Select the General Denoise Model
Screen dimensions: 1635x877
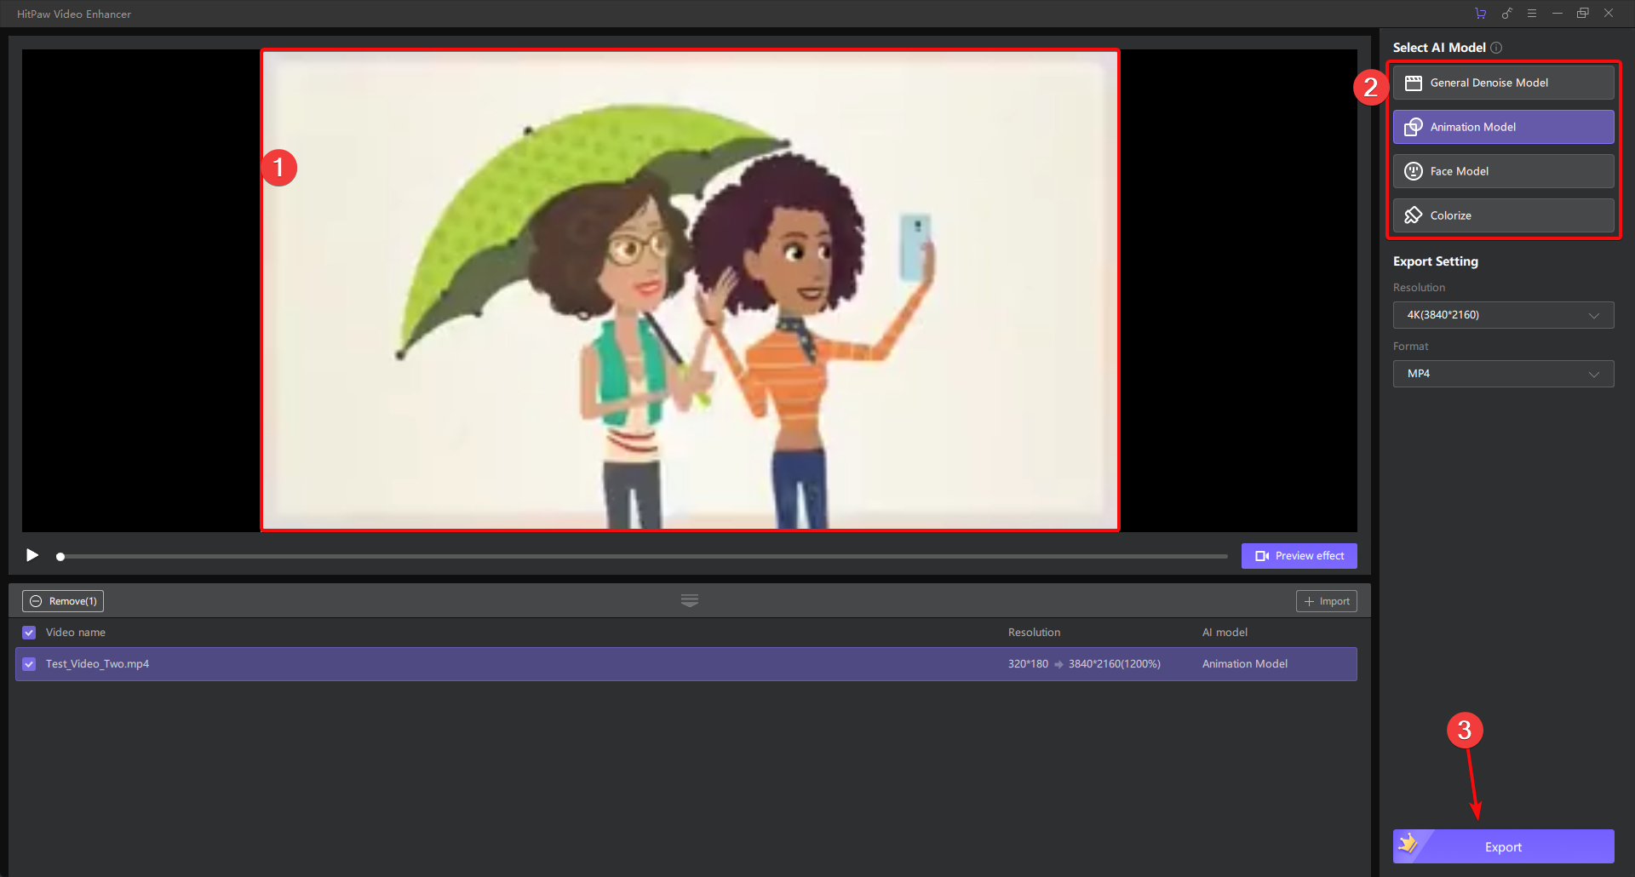[x=1503, y=83]
